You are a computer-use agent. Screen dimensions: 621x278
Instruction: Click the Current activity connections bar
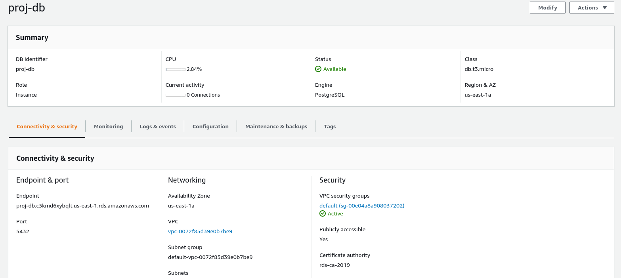point(175,95)
